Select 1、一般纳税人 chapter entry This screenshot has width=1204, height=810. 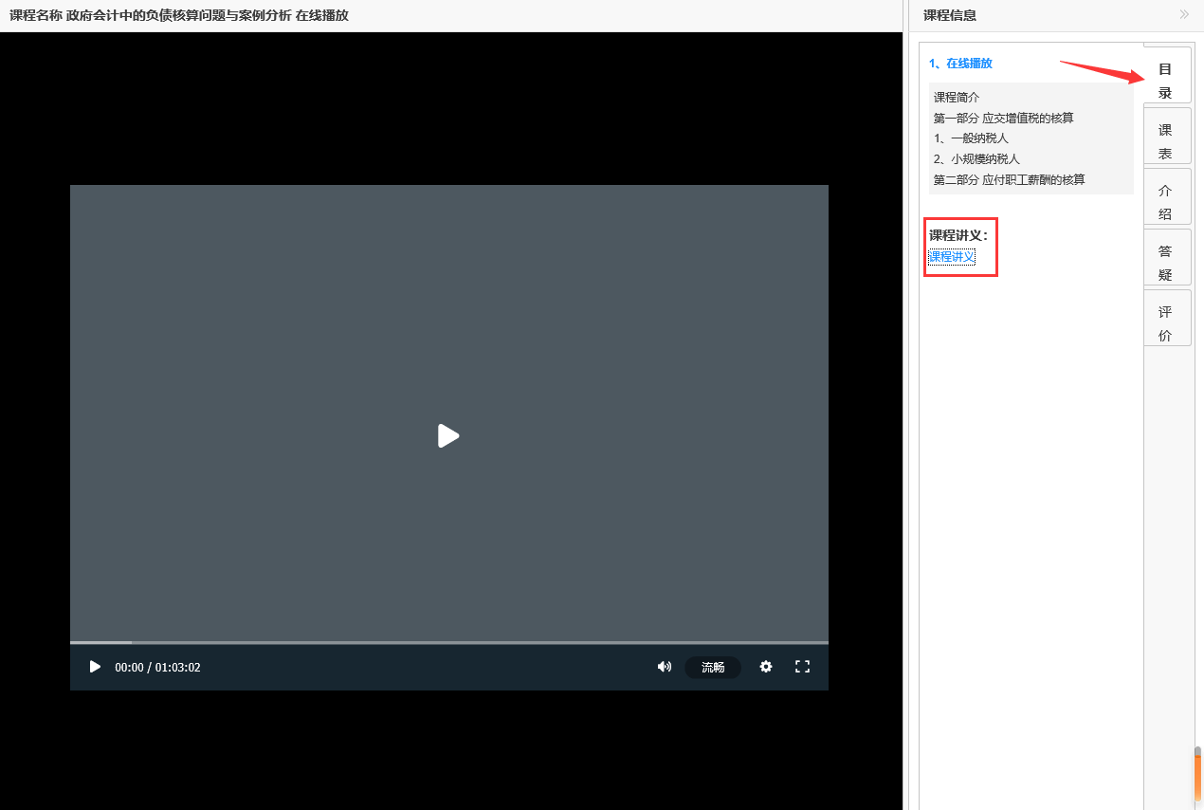click(x=971, y=138)
